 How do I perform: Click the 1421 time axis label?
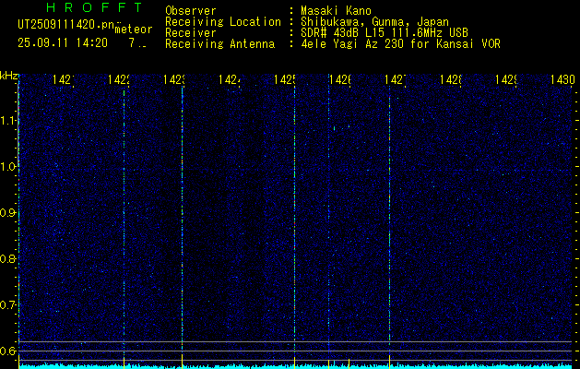64,79
